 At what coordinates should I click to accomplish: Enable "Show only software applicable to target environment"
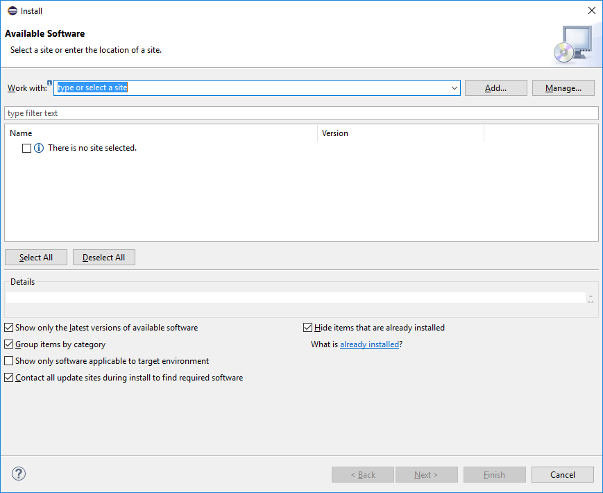point(9,360)
